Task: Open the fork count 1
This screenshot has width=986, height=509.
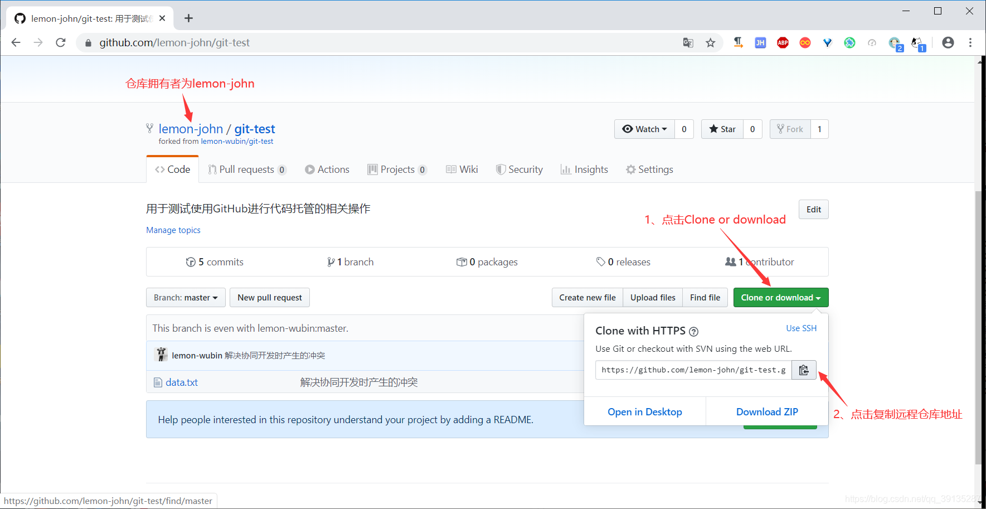Action: pos(819,129)
